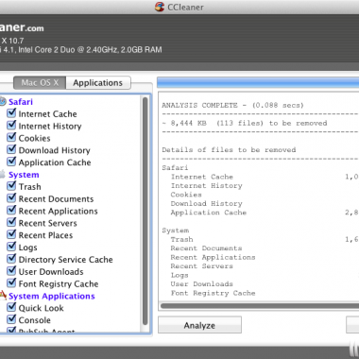Disable Recent Applications checkbox
This screenshot has width=359, height=359.
point(11,210)
